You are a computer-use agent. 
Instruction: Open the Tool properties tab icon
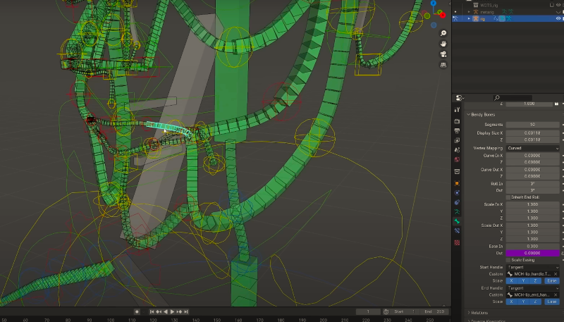click(458, 110)
